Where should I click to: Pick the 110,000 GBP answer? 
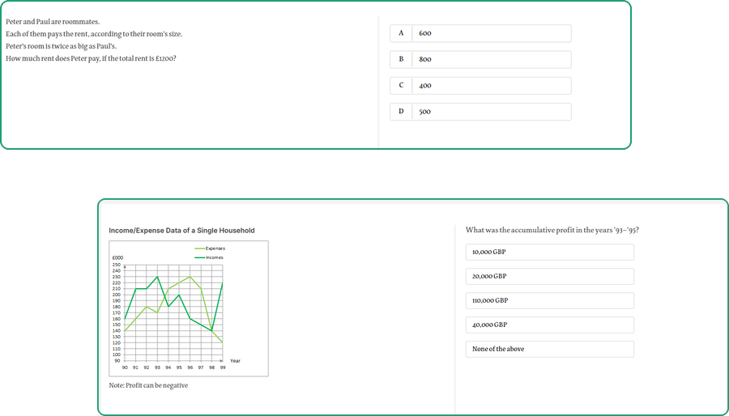[x=549, y=300]
